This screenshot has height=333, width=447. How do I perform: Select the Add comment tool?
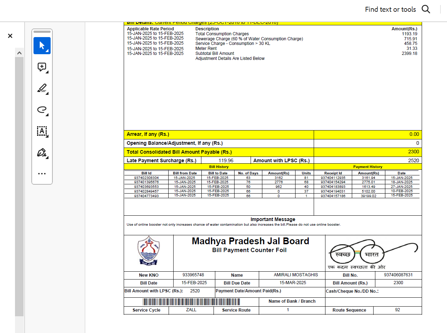[42, 67]
